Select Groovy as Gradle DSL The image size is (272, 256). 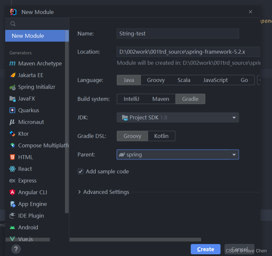click(x=132, y=136)
